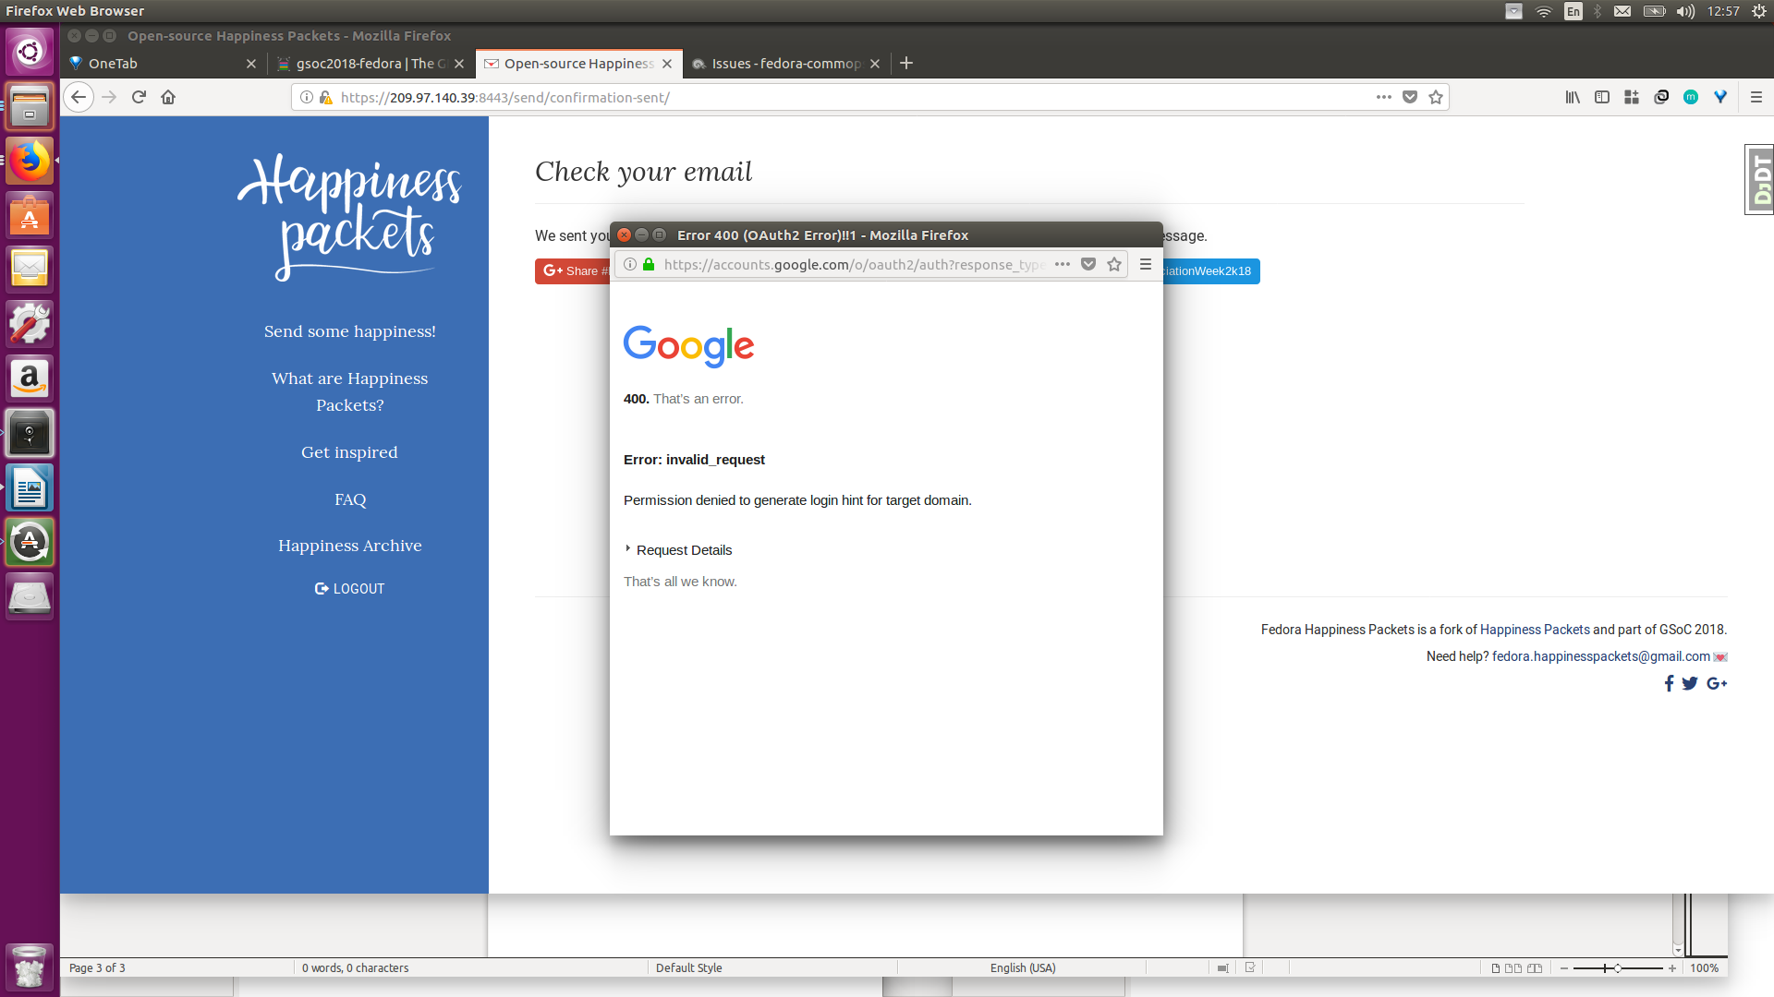Switch to the gsoc2018-fedora tab

tap(371, 64)
